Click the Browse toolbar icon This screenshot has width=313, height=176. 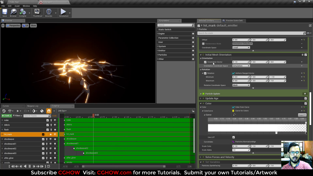(13, 12)
